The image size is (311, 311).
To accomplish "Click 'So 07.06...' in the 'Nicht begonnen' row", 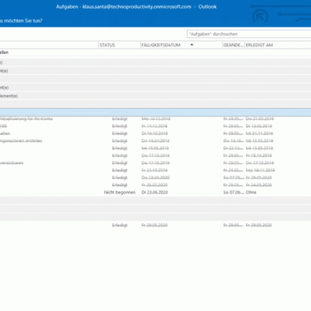I will point(233,192).
